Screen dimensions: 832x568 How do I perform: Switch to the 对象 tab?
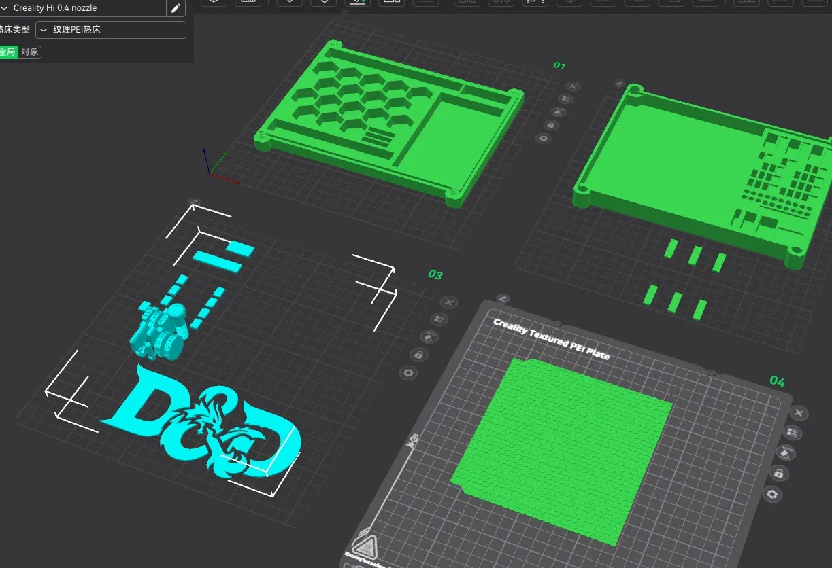point(30,52)
